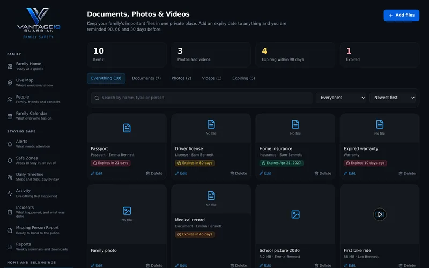The height and width of the screenshot is (268, 429).
Task: Edit the Medical record item
Action: pos(181,265)
